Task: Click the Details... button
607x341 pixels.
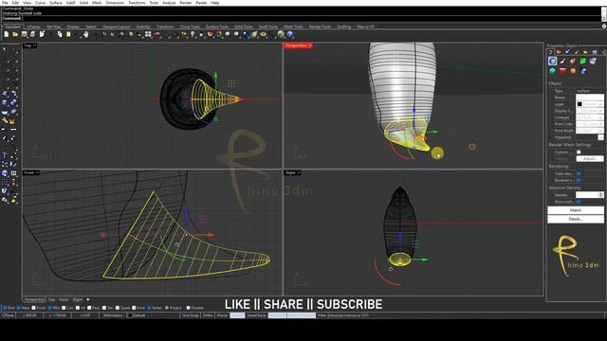Action: [x=576, y=219]
